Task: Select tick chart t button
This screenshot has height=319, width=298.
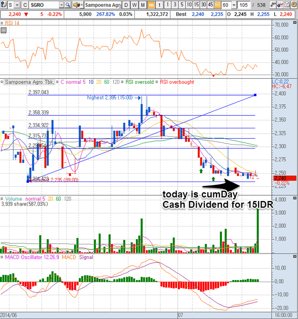Action: (159, 5)
